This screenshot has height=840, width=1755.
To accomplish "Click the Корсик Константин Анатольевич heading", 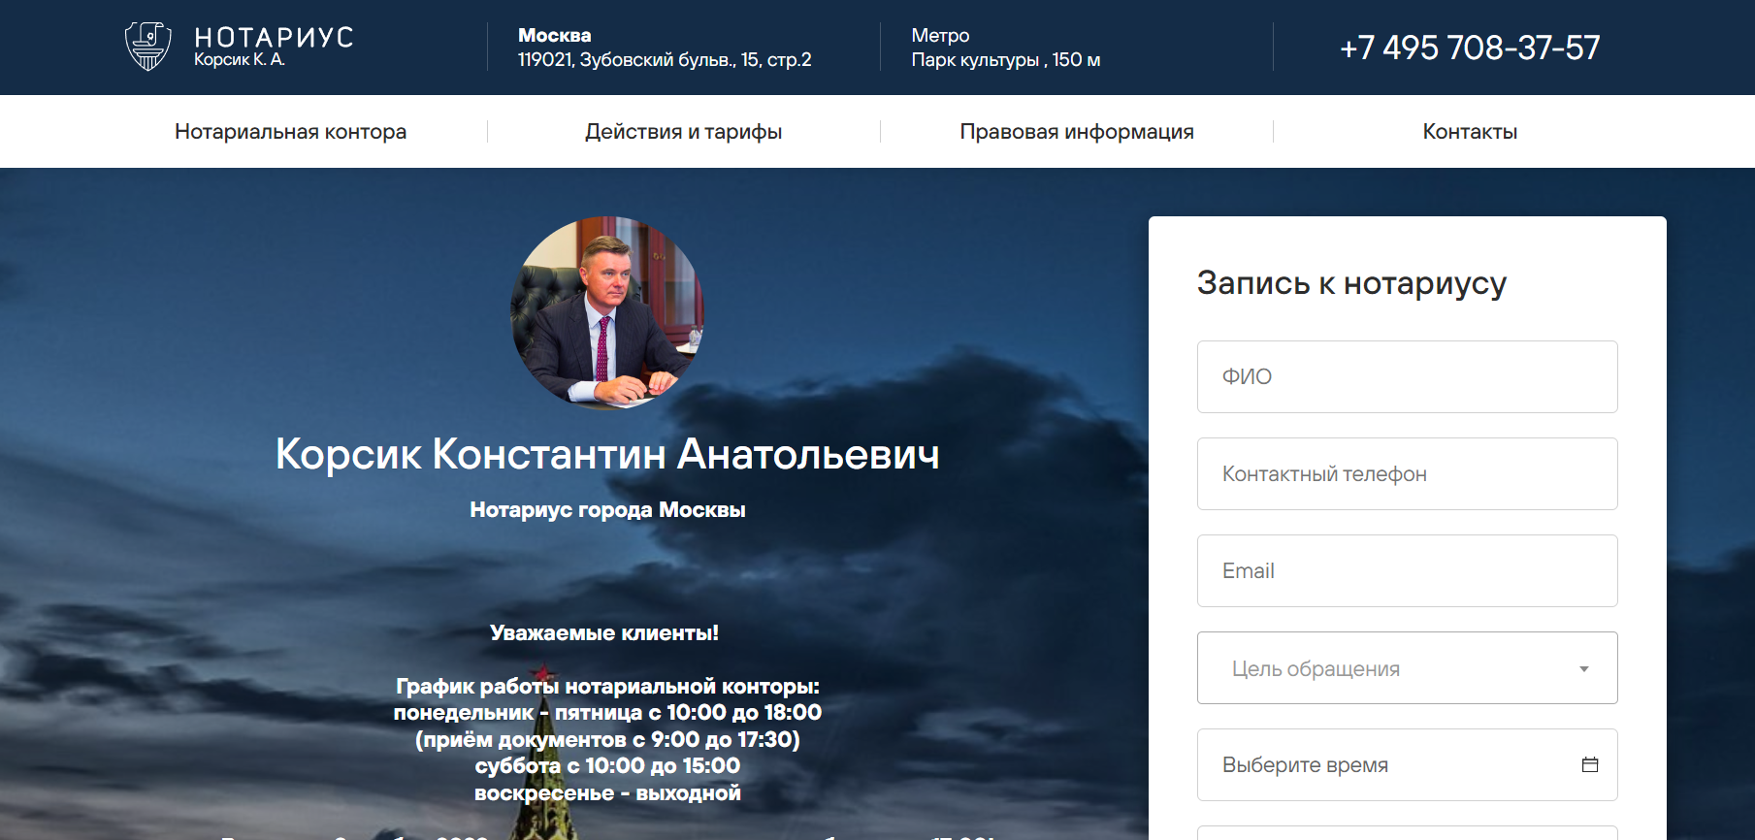I will point(607,454).
